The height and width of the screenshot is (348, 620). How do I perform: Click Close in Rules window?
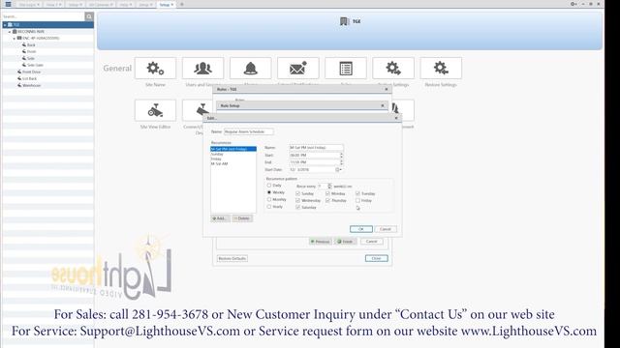[x=377, y=258]
